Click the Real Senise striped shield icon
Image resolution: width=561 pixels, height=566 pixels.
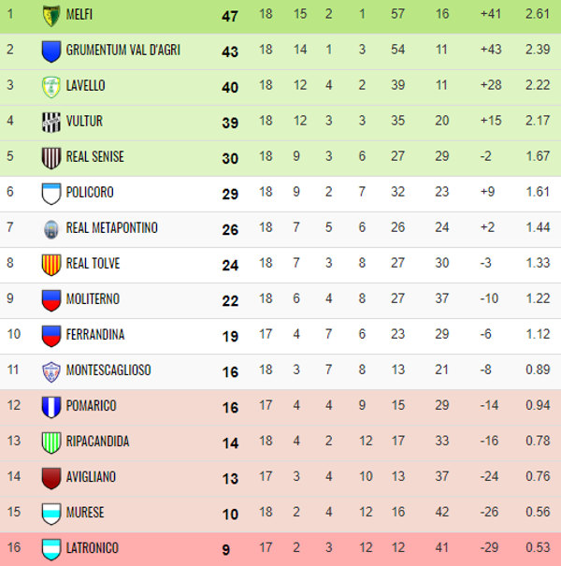(51, 158)
